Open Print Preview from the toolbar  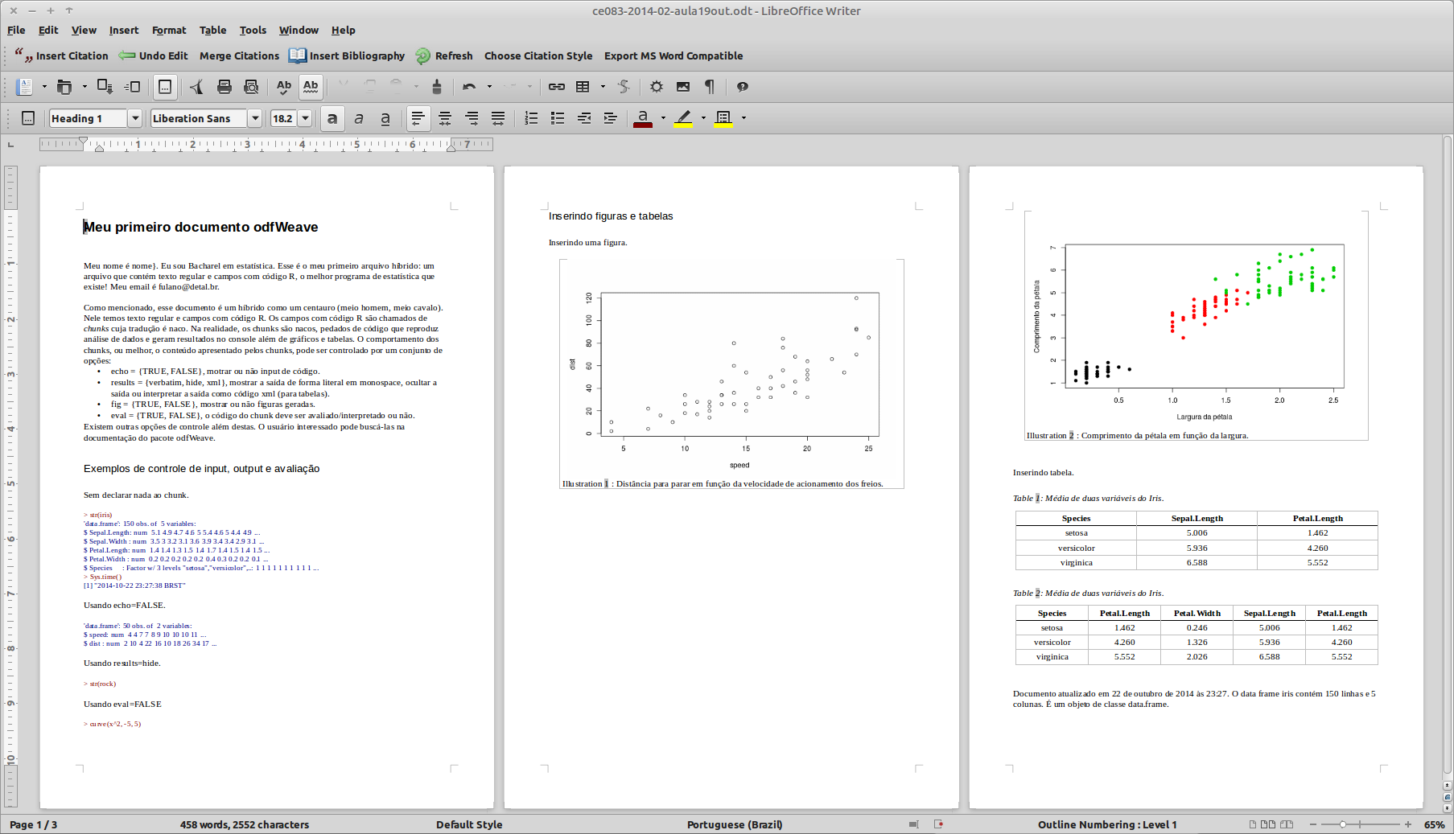click(x=251, y=87)
